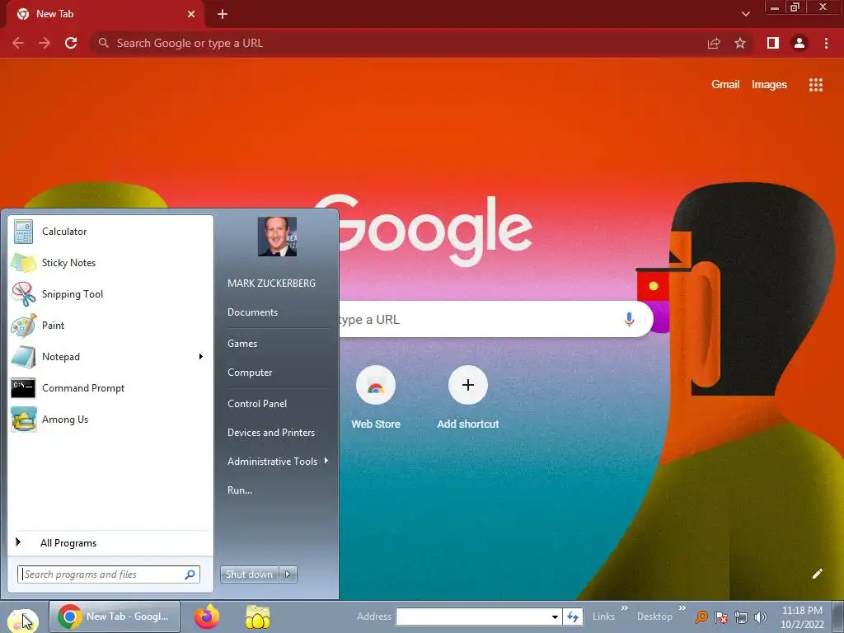Viewport: 844px width, 633px height.
Task: Open Notepad from the Start menu
Action: (102, 356)
